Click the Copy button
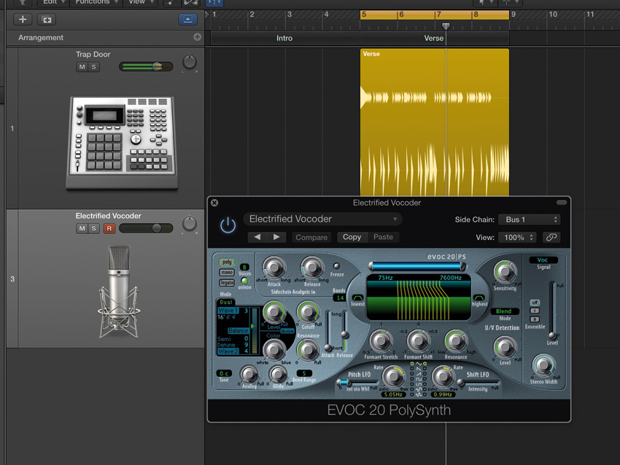Screen dimensions: 620x465 (x=352, y=237)
